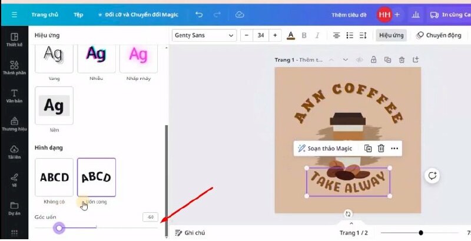Delete the page using the trash icon

coord(402,60)
